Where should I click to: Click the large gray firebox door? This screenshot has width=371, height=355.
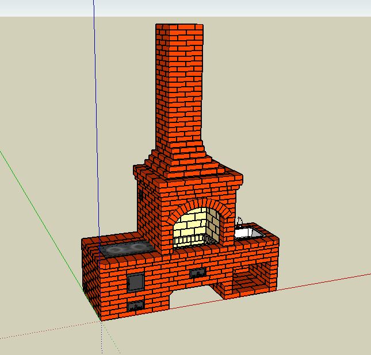click(x=136, y=281)
